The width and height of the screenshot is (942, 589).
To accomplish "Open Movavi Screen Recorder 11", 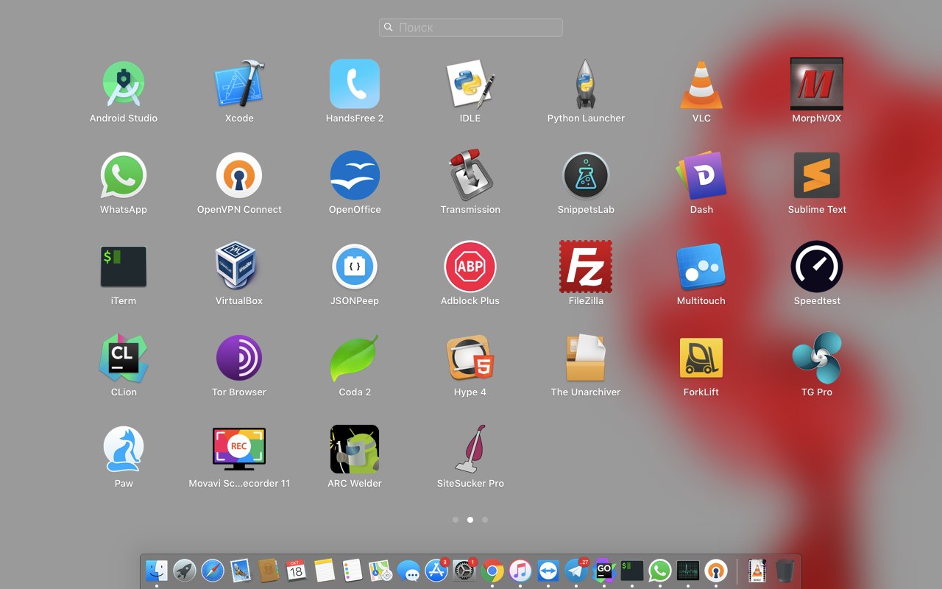I will [239, 449].
